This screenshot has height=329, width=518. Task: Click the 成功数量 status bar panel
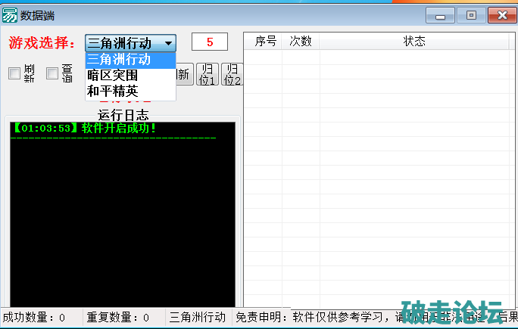click(36, 317)
